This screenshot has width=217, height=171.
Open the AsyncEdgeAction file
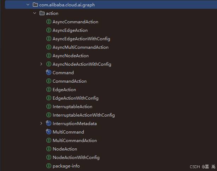click(70, 30)
